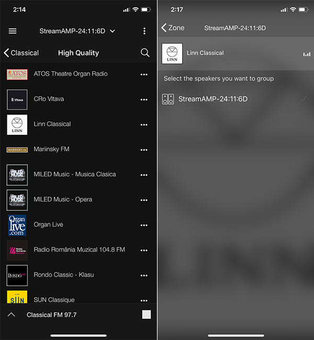Select the MILED Music Musica Clasica logo

pyautogui.click(x=17, y=175)
